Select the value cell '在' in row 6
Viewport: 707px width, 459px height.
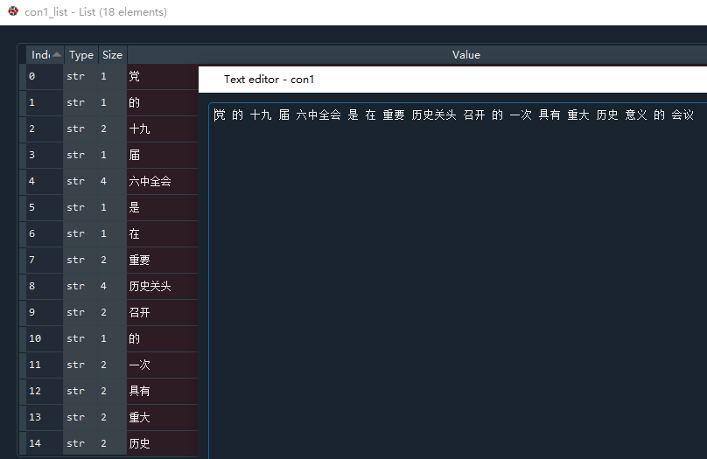click(163, 233)
